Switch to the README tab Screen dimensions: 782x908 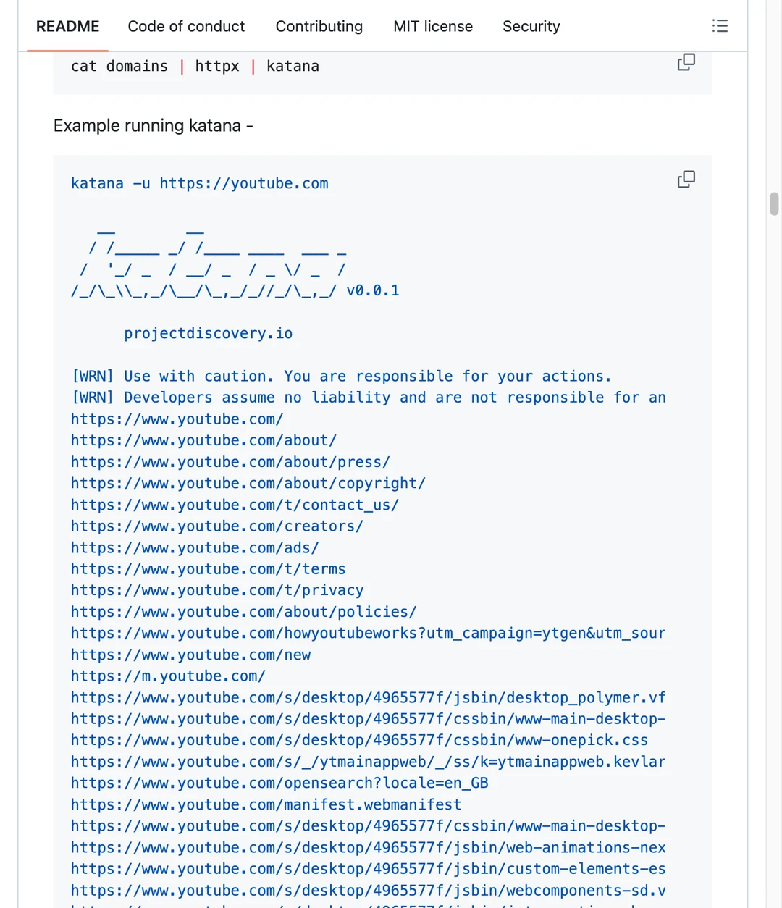tap(67, 26)
